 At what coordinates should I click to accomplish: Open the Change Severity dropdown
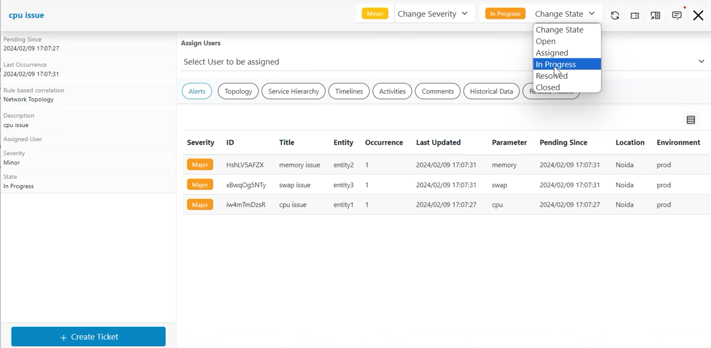pyautogui.click(x=433, y=14)
